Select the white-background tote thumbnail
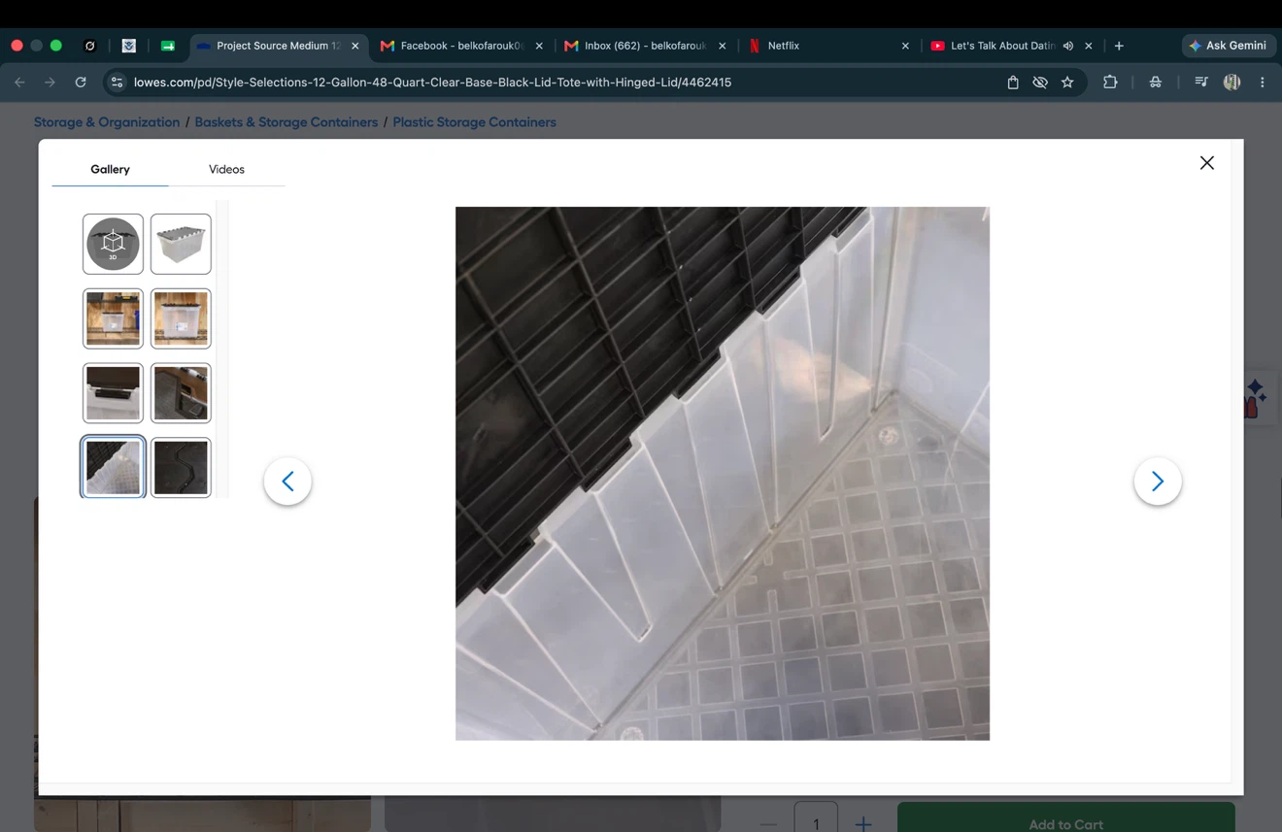 point(181,244)
